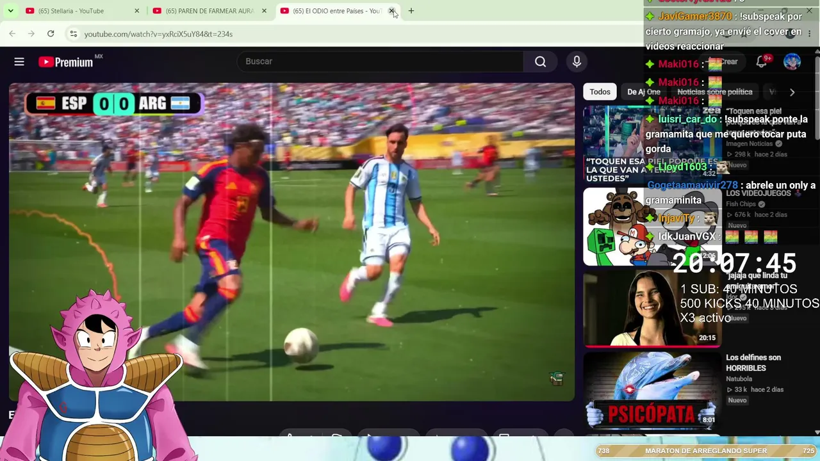Go back with the browser arrow
The image size is (820, 461).
(12, 33)
